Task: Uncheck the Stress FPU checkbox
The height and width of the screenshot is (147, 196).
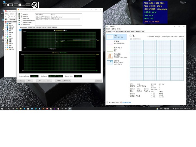Action: pyautogui.click(x=22, y=16)
